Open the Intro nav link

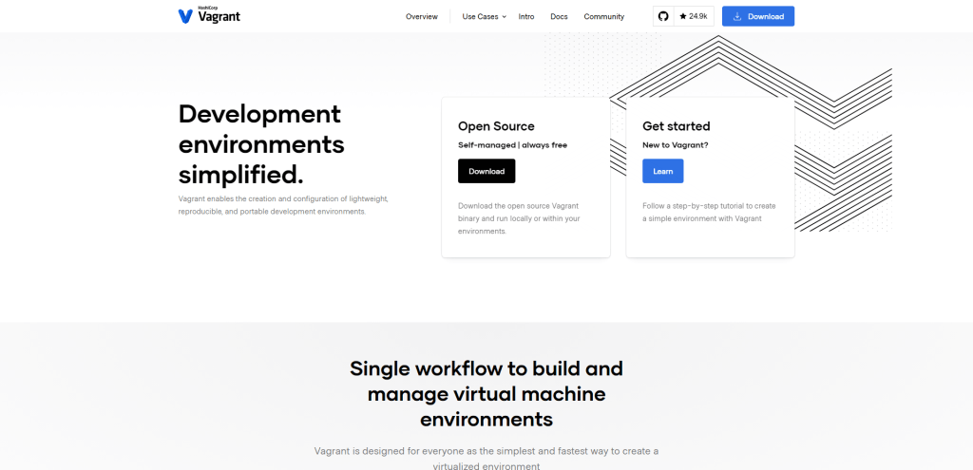click(x=526, y=17)
